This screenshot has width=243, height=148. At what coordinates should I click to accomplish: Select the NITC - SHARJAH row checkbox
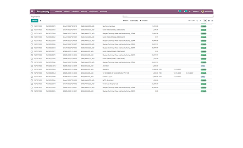[x=32, y=81]
